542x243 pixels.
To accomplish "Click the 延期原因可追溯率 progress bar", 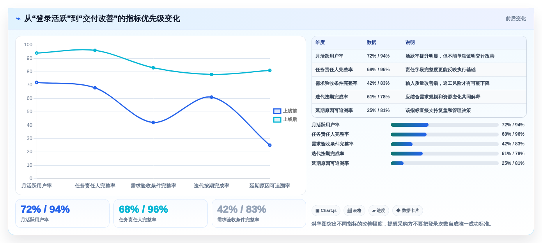I will pyautogui.click(x=445, y=163).
